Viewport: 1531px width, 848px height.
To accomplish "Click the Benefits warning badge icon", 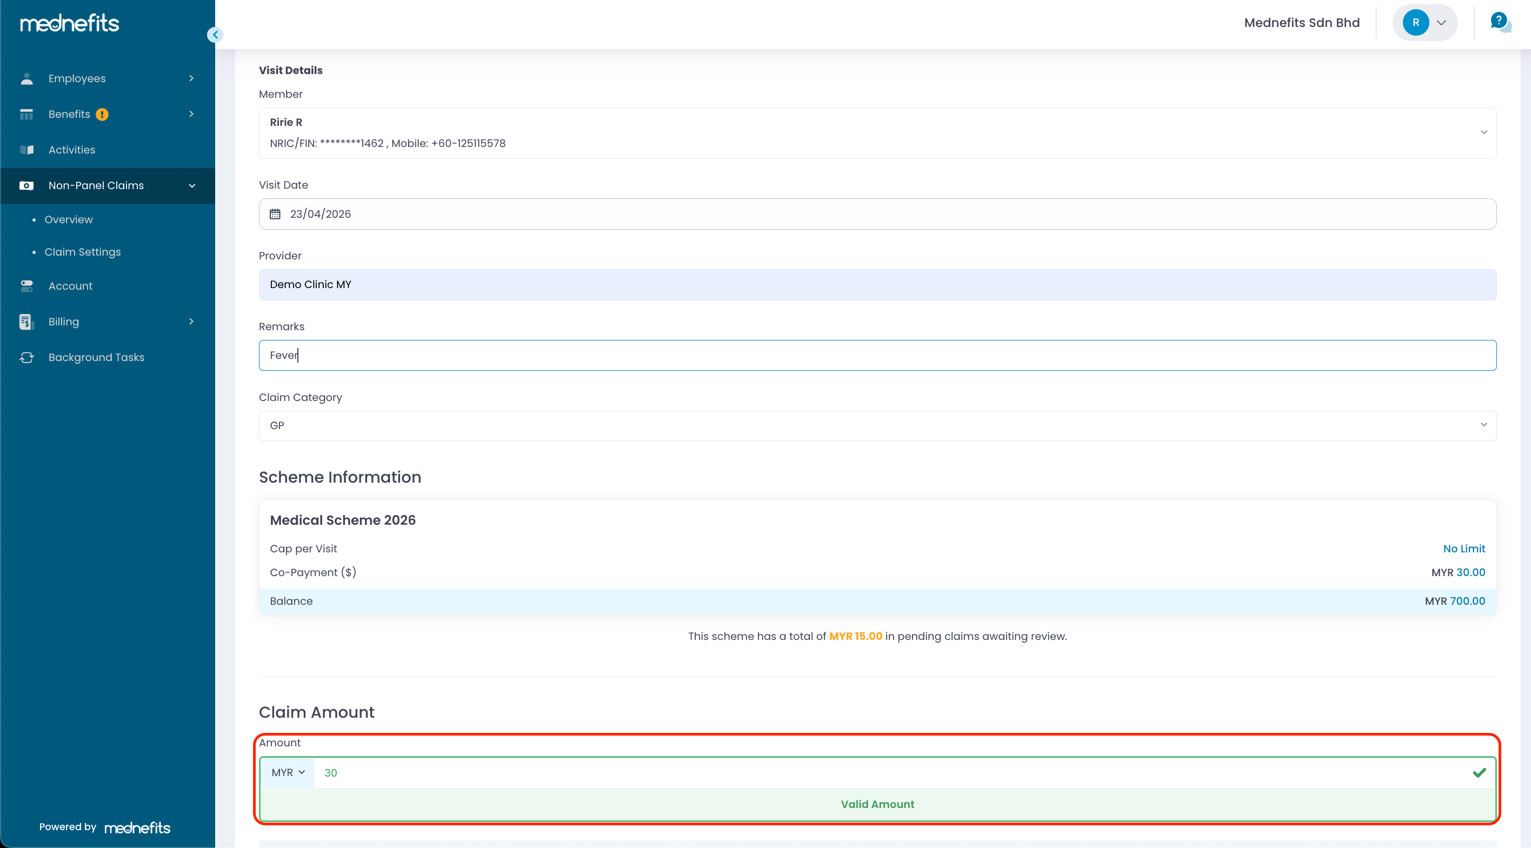I will (102, 114).
